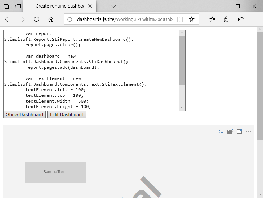263x198 pixels.
Task: Click the Show Dashboard button
Action: [x=24, y=115]
